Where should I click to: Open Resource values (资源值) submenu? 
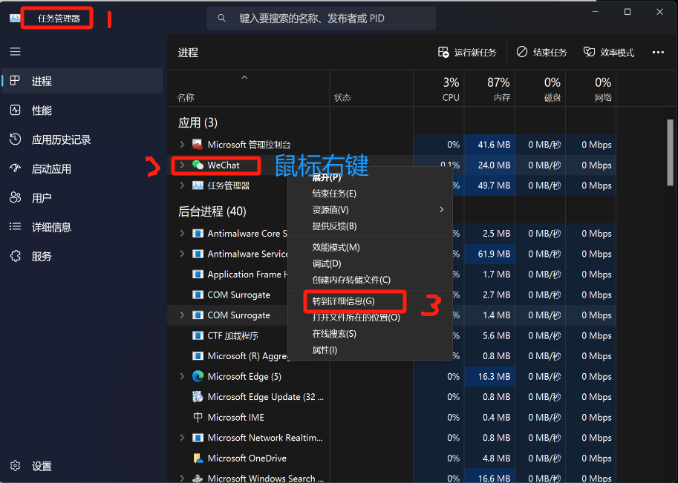(370, 210)
